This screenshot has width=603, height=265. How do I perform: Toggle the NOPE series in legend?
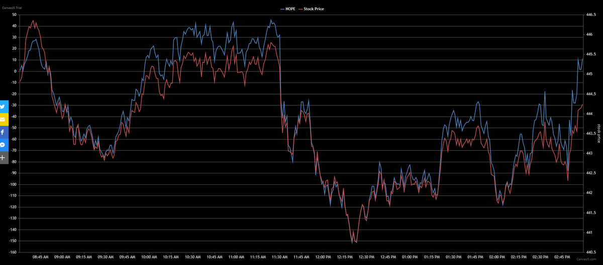tap(291, 9)
